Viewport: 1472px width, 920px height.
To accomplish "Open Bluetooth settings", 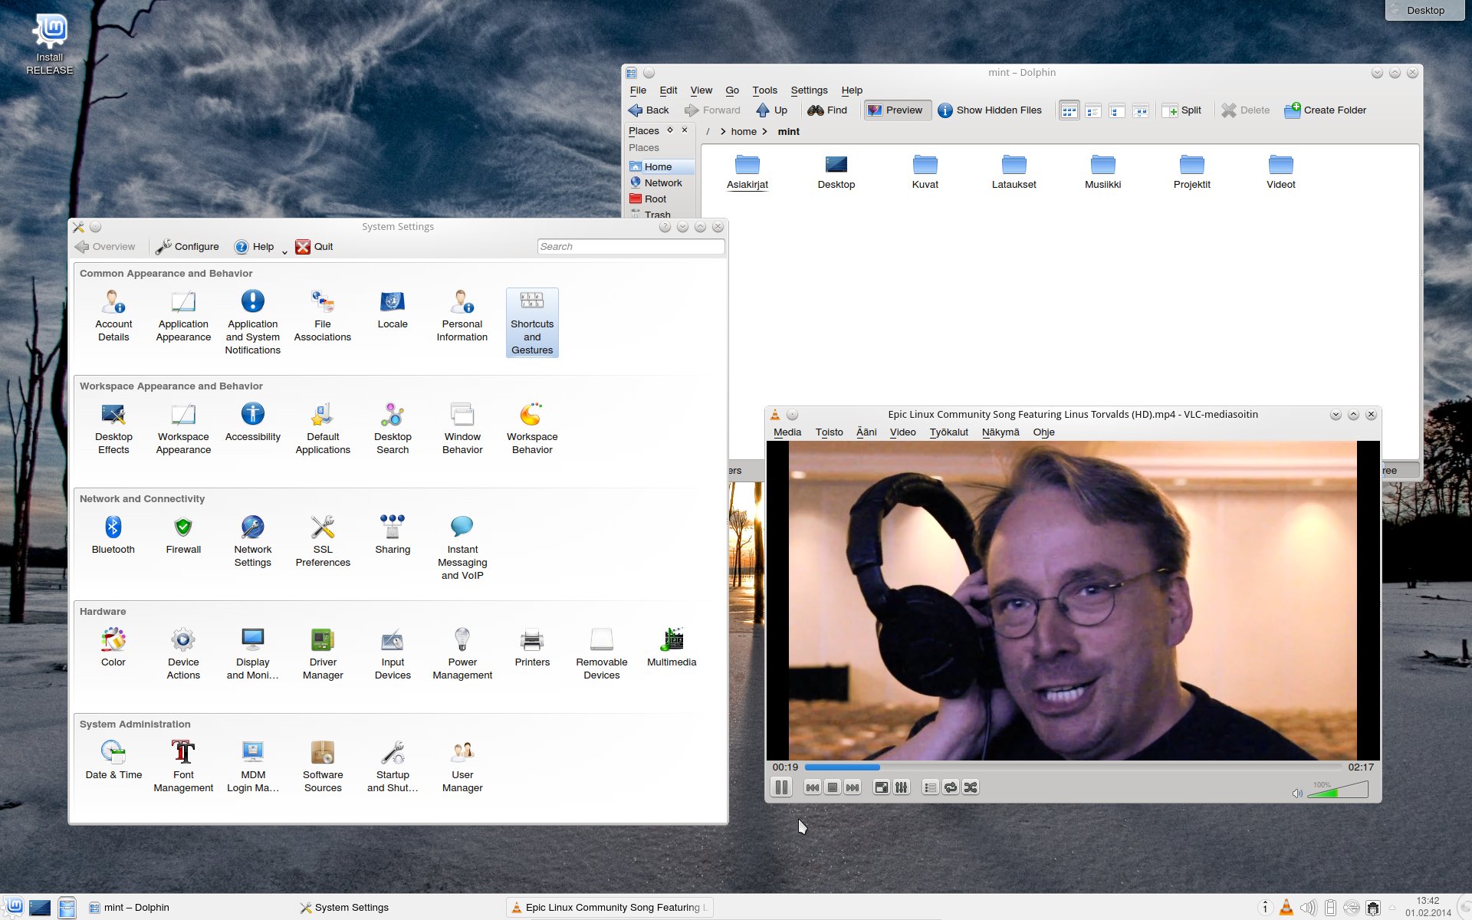I will coord(113,535).
